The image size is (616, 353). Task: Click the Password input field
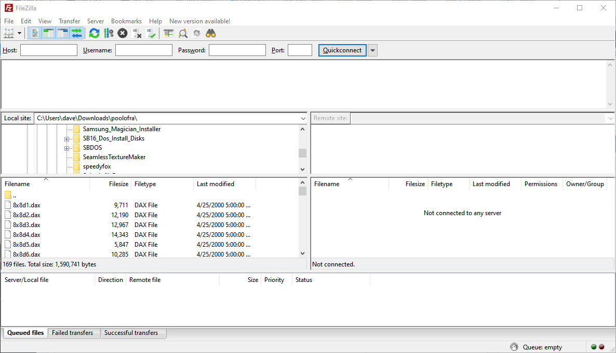coord(237,50)
